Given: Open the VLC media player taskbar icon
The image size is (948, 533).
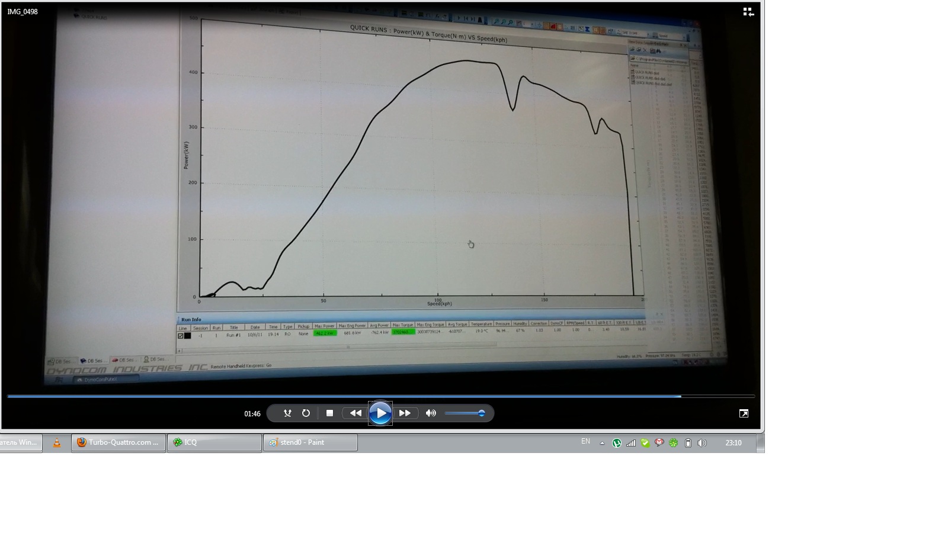Looking at the screenshot, I should (x=57, y=442).
